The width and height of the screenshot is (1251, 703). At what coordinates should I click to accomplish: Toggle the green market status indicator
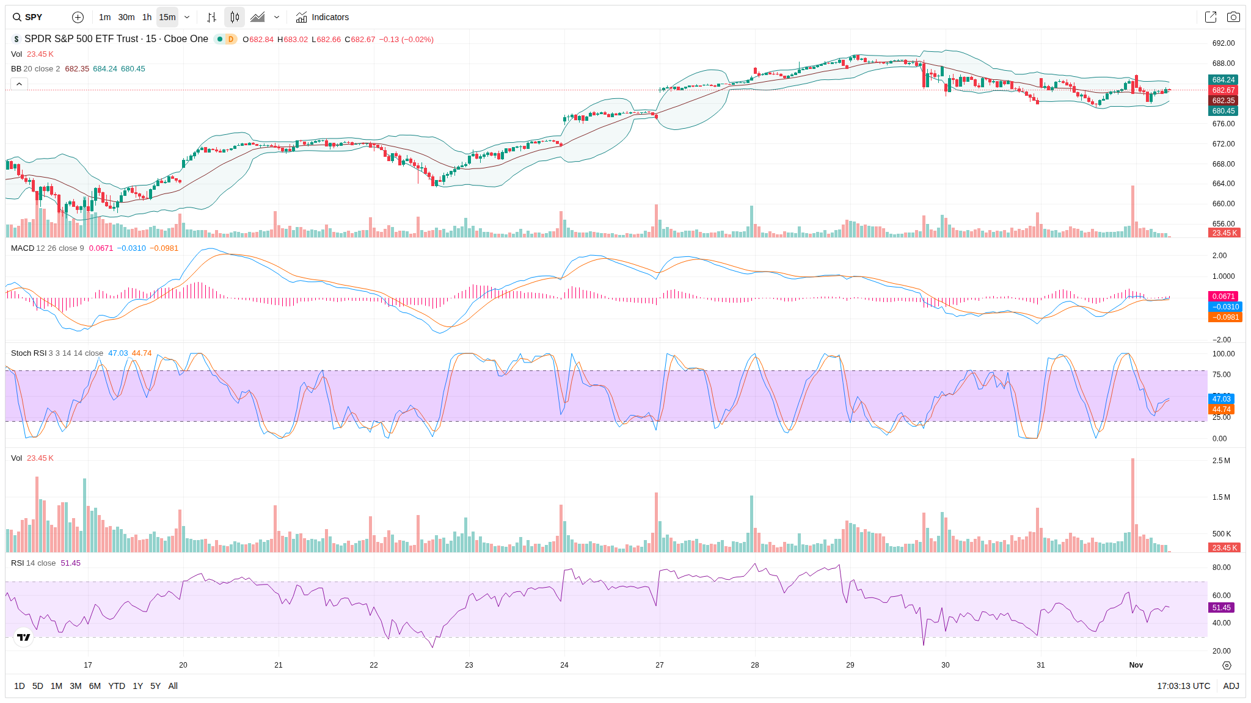coord(220,39)
